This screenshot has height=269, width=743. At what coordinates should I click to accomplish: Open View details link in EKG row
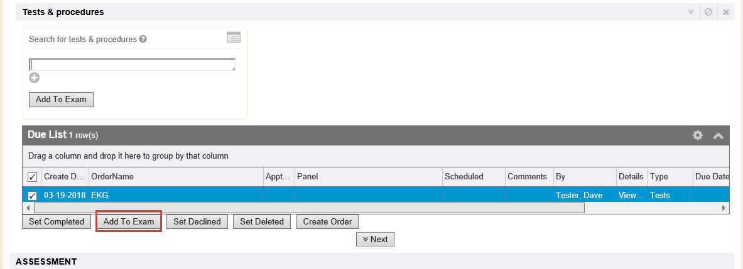click(x=631, y=196)
